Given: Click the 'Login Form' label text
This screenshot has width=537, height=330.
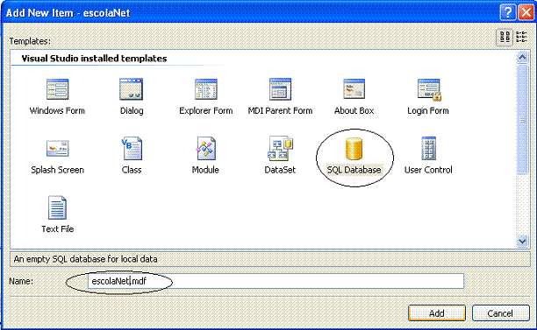Looking at the screenshot, I should point(428,110).
